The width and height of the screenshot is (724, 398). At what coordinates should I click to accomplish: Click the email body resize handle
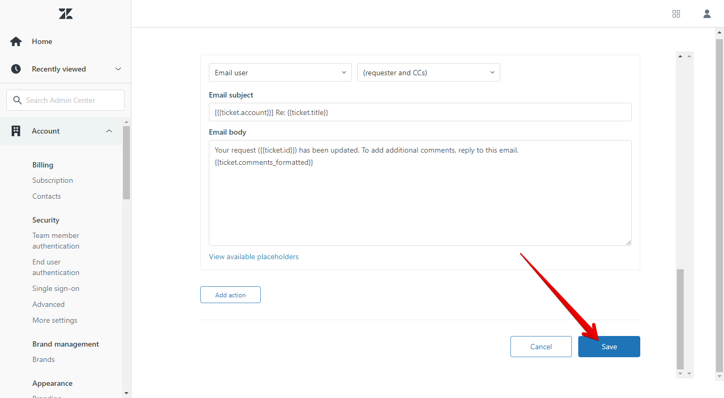(x=629, y=243)
